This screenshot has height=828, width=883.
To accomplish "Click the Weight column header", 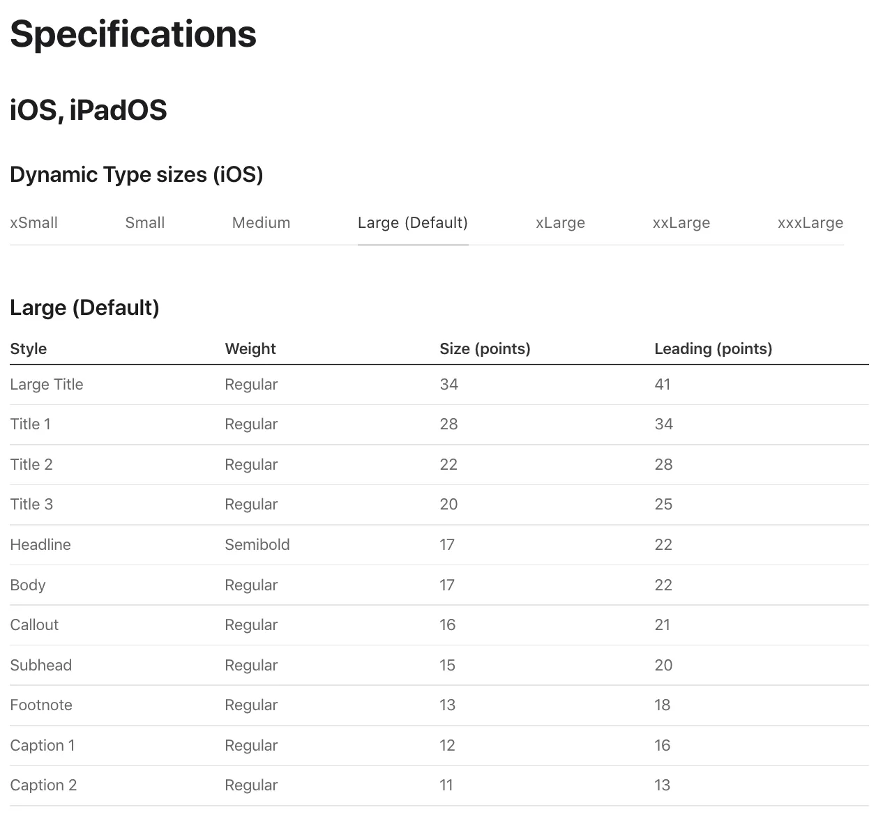I will tap(250, 348).
